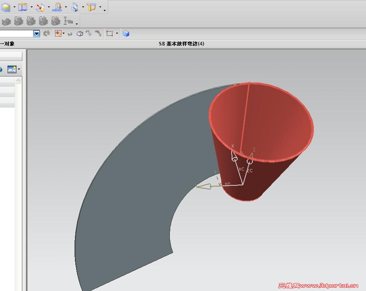Open the top toolbar options arrow
The image size is (366, 291).
point(104,10)
